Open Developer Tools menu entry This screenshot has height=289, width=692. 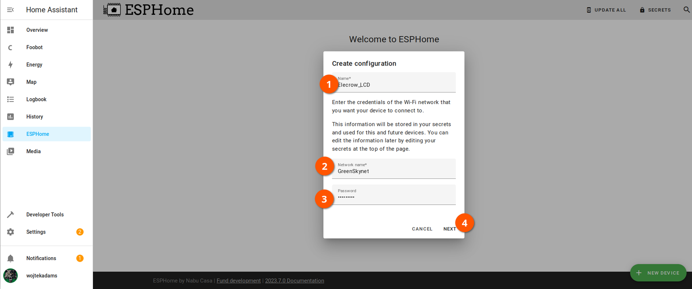47,215
